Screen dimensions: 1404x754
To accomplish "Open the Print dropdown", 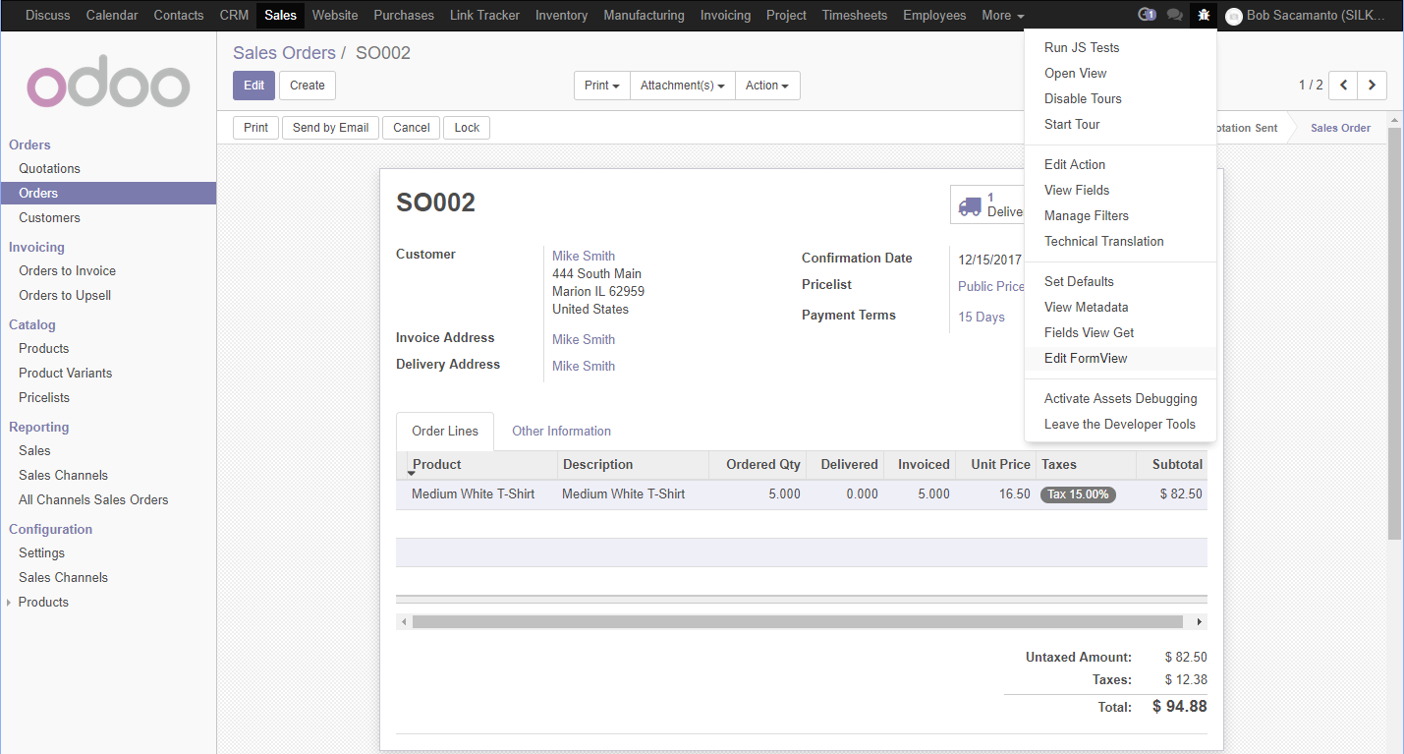I will pyautogui.click(x=601, y=86).
